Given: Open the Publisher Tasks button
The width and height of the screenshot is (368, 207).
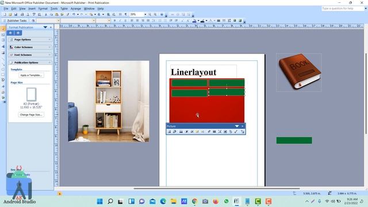Looking at the screenshot, I should pyautogui.click(x=17, y=21).
